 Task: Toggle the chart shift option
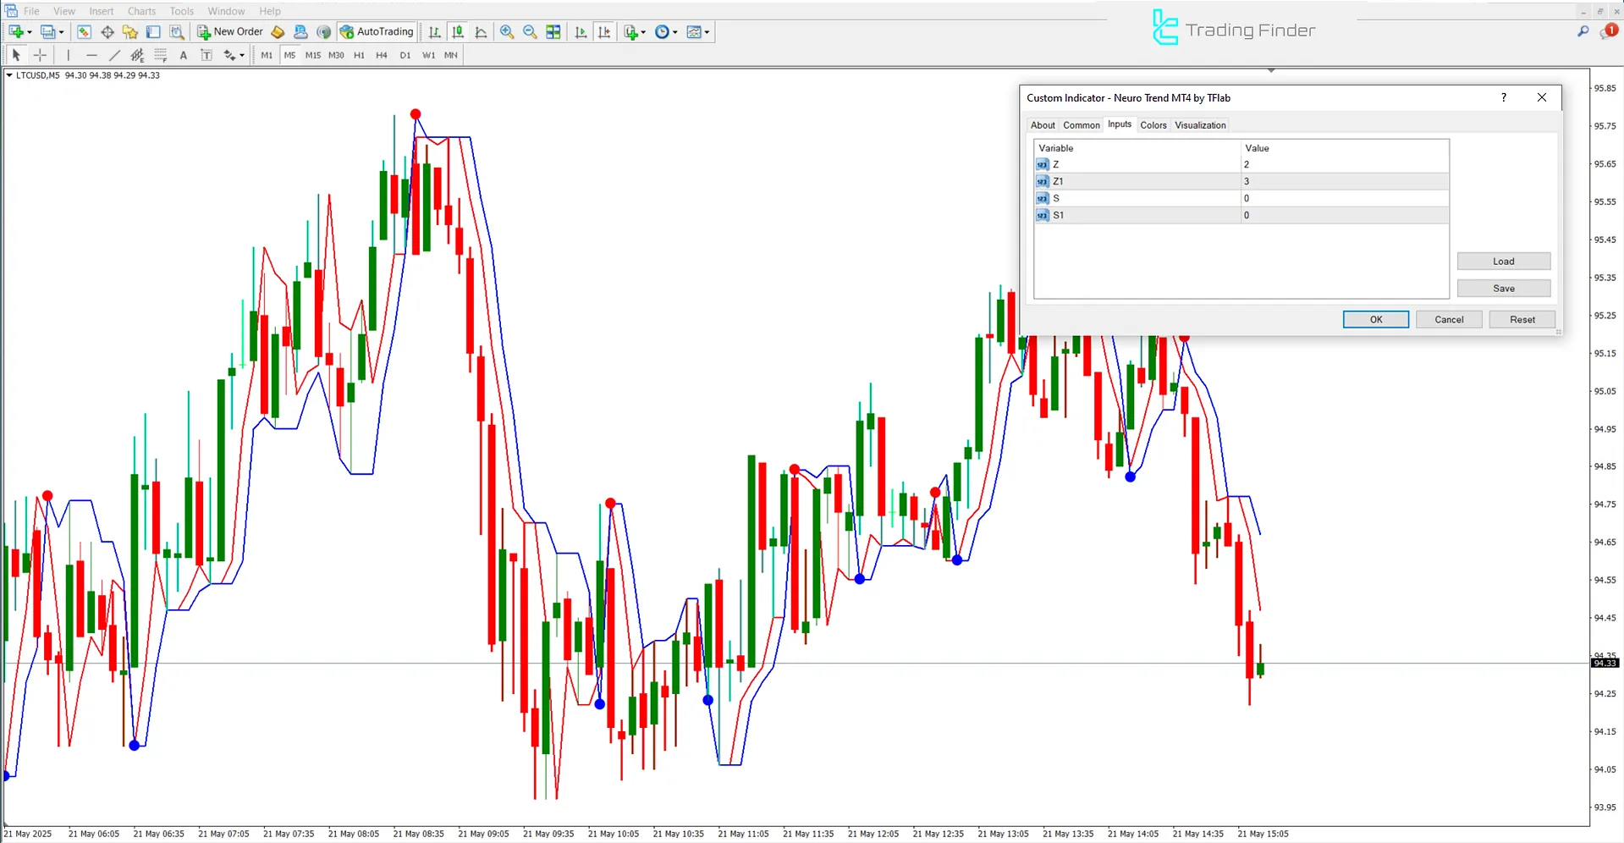(604, 31)
